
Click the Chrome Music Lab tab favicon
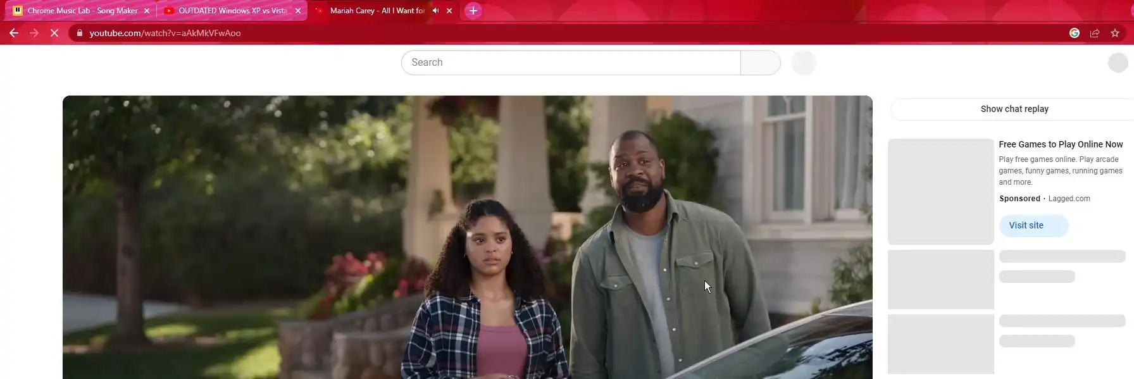18,11
